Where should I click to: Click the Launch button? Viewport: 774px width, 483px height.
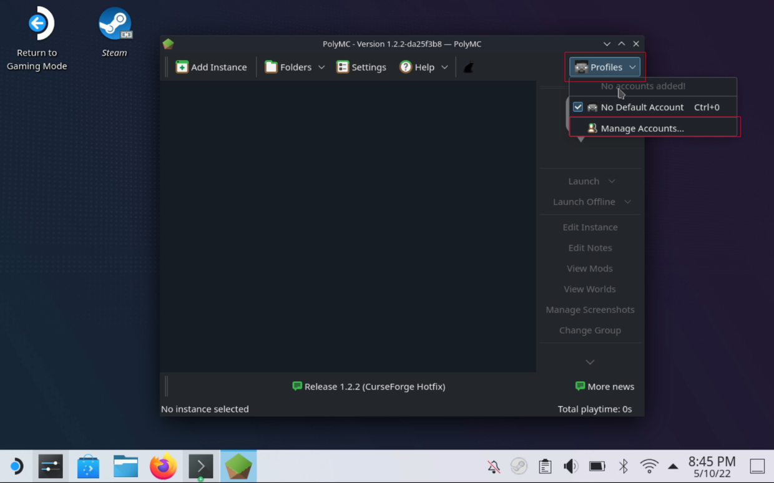click(x=584, y=181)
